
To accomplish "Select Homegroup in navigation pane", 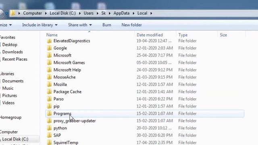I will (x=10, y=117).
